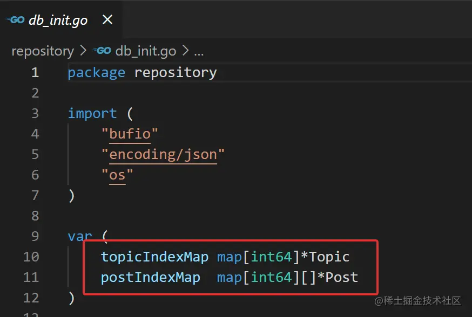Click the chevron after db_init.go breadcrumb
The image size is (472, 317).
click(185, 51)
